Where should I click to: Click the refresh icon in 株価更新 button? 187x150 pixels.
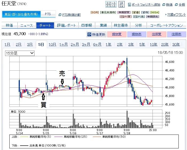tap(89, 34)
